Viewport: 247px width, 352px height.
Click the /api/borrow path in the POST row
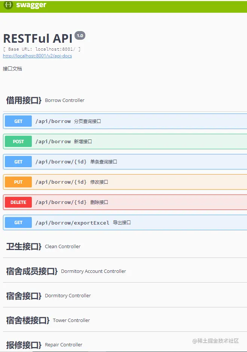pos(53,142)
